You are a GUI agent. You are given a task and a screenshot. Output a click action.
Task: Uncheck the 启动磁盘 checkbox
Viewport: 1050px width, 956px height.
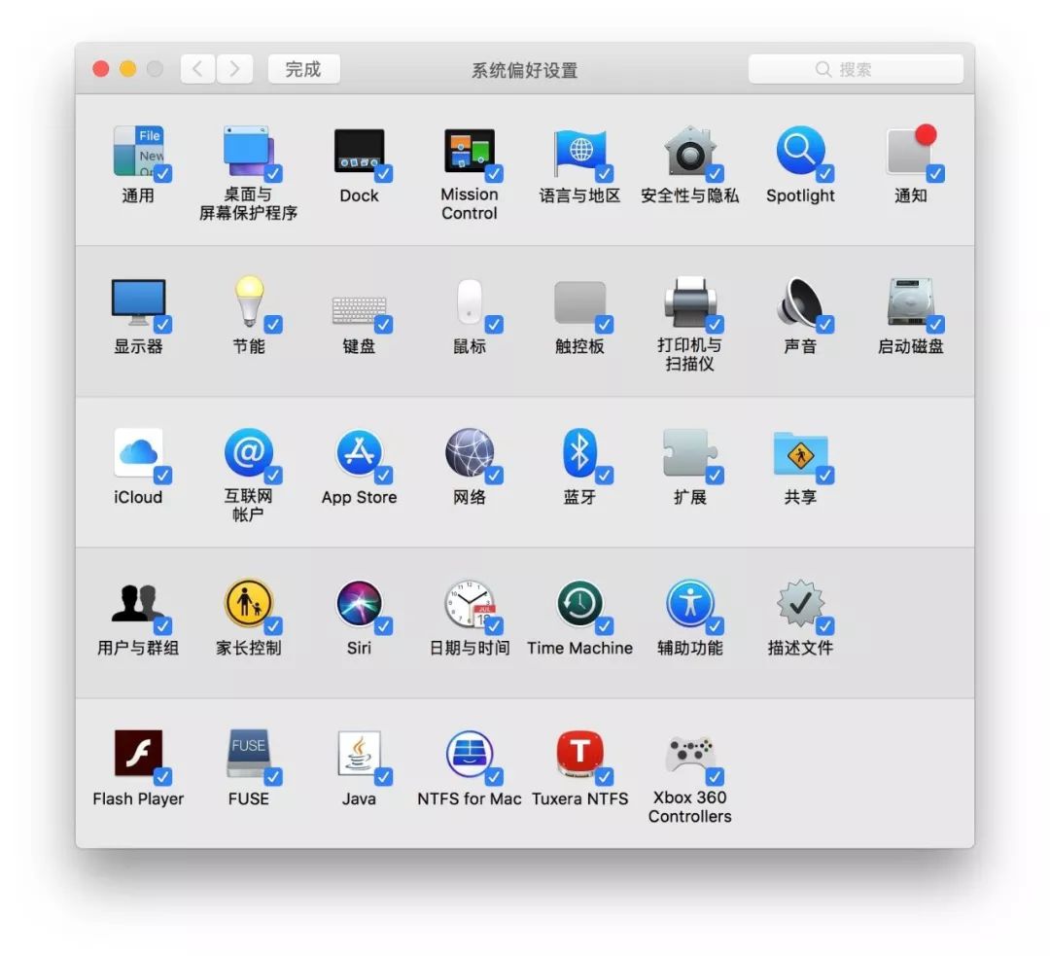935,325
